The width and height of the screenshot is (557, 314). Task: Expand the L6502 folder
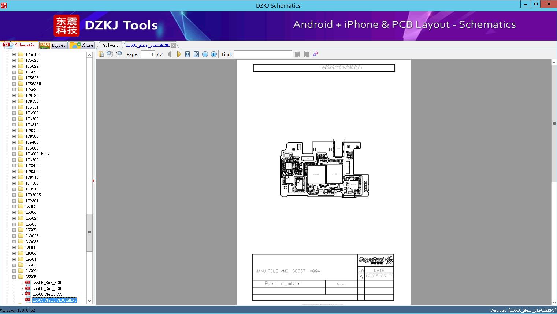point(14,271)
